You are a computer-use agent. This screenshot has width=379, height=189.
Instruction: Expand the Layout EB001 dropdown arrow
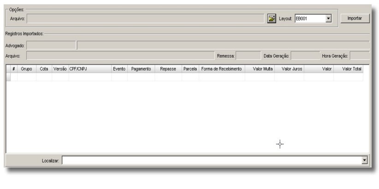(328, 18)
